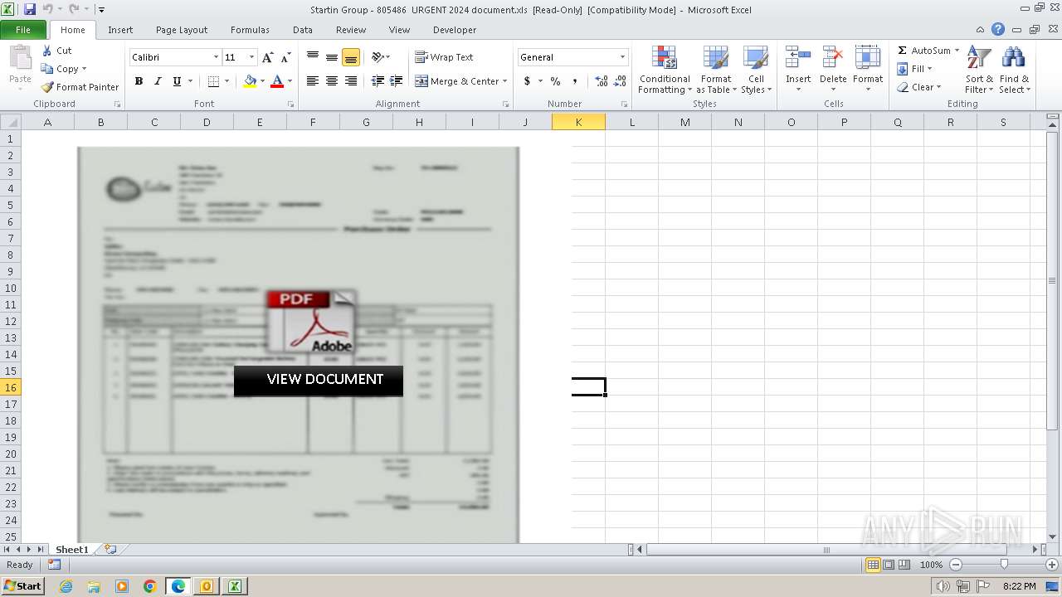Open Conditional Formatting menu
This screenshot has height=597, width=1062.
point(665,70)
